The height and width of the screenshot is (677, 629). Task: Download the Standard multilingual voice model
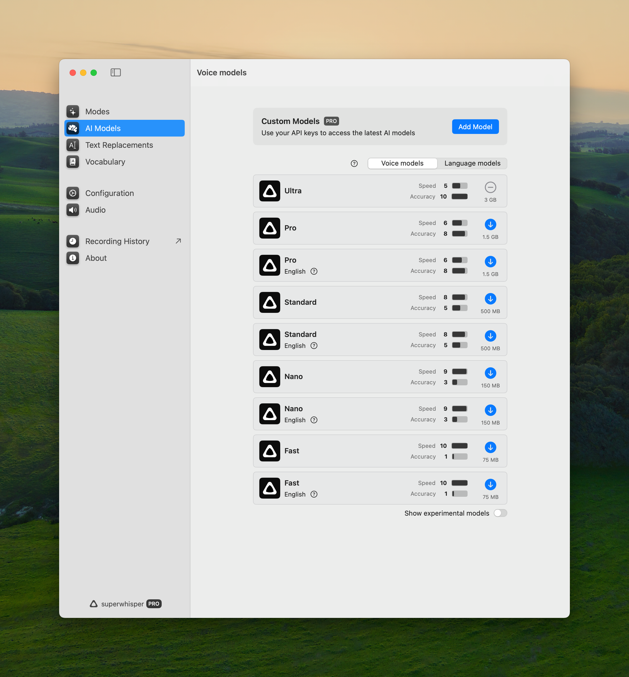pyautogui.click(x=490, y=299)
